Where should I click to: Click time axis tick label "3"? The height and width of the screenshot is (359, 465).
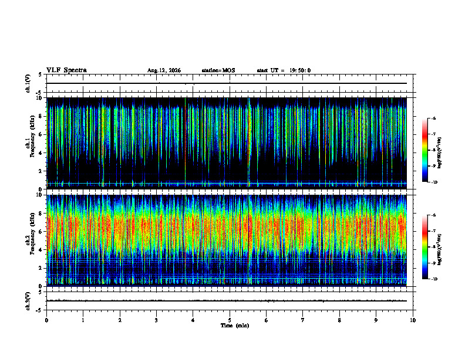pos(156,320)
